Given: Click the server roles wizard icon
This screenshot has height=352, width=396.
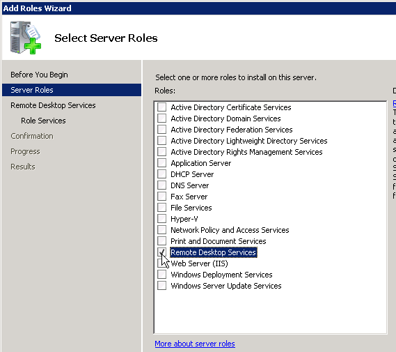Looking at the screenshot, I should click(x=26, y=38).
